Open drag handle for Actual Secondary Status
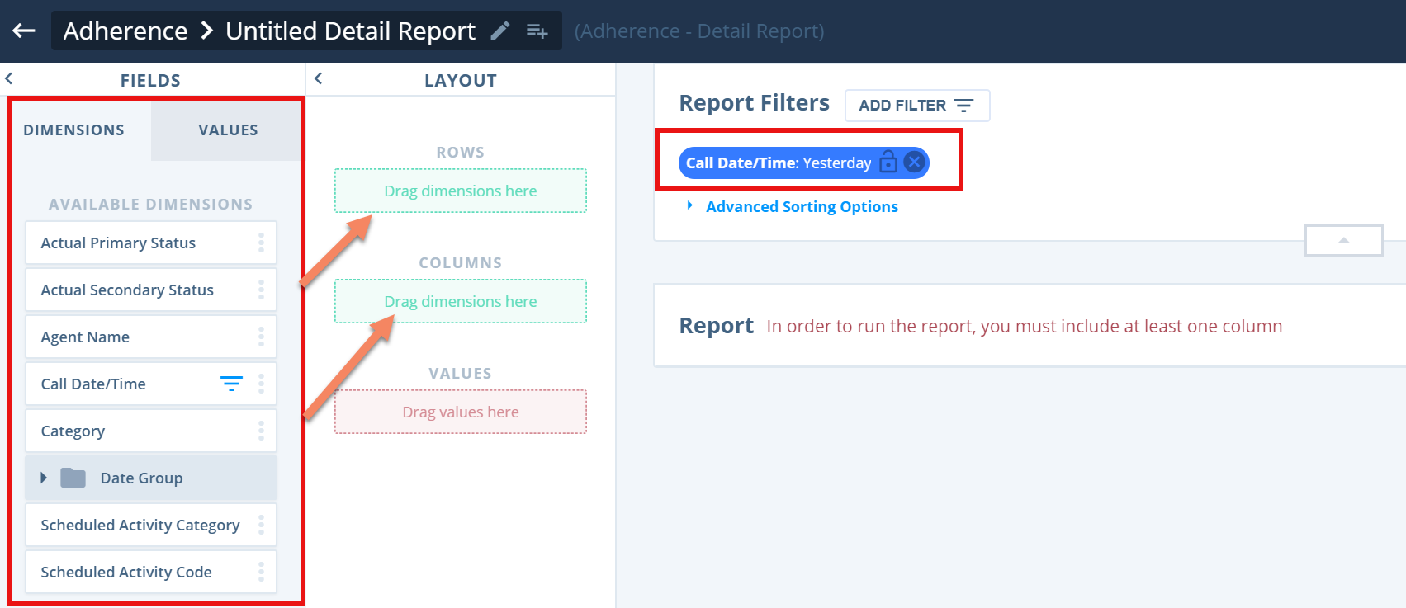 pos(261,290)
